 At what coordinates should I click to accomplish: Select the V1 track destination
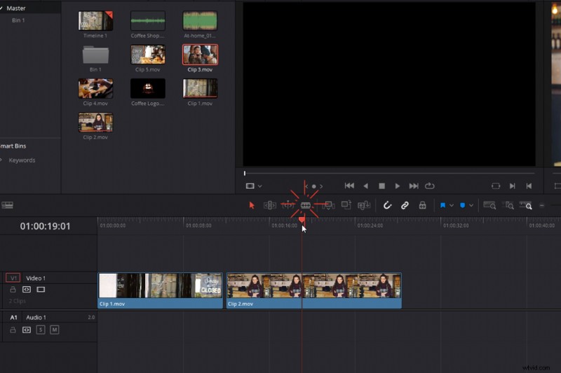(13, 278)
